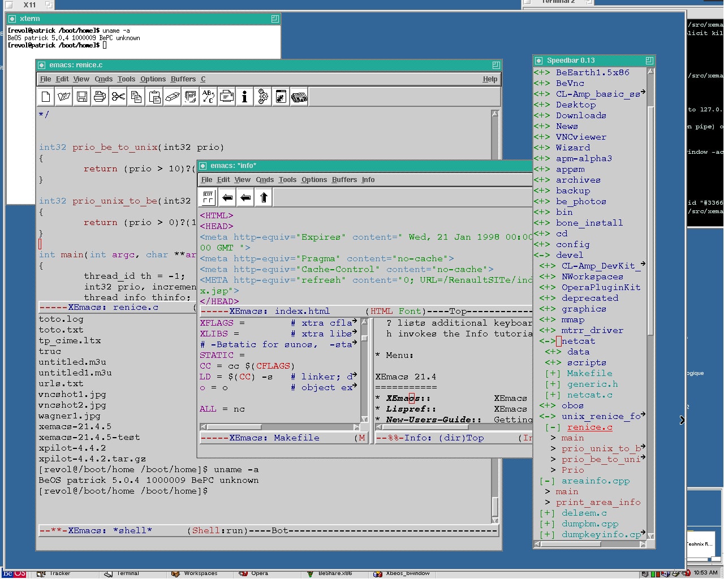Collapse the devel directory in Speedbar
Viewport: 724px width, 579px height.
point(541,255)
